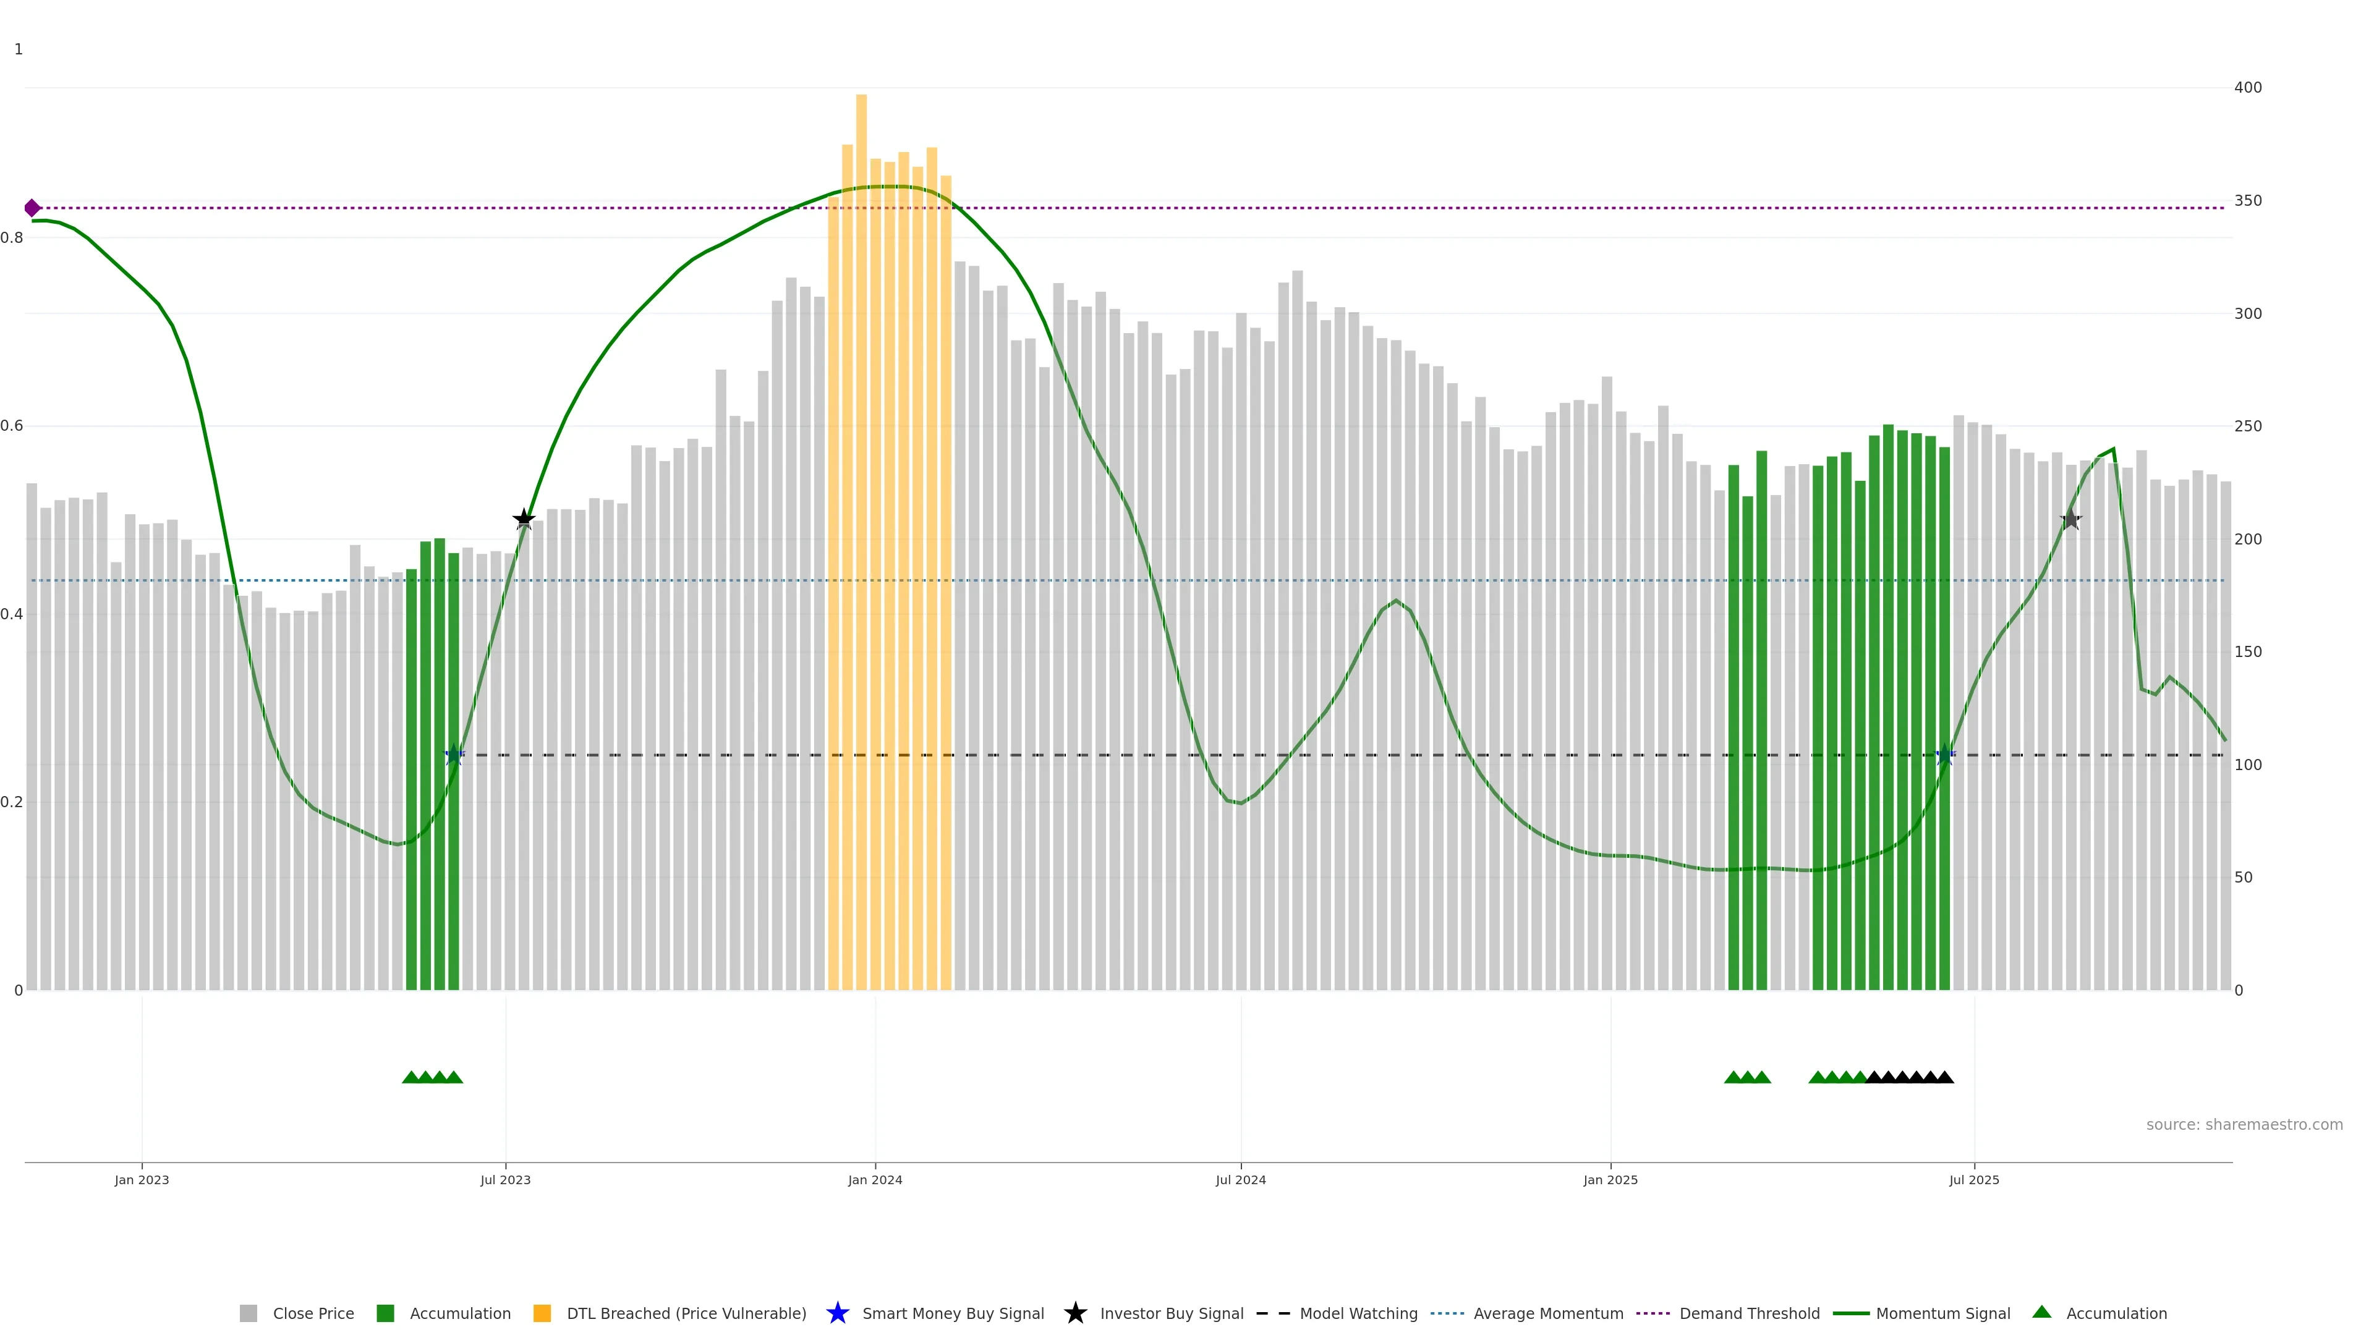Click the Jul 2024 axis label
This screenshot has width=2374, height=1335.
(1240, 1180)
